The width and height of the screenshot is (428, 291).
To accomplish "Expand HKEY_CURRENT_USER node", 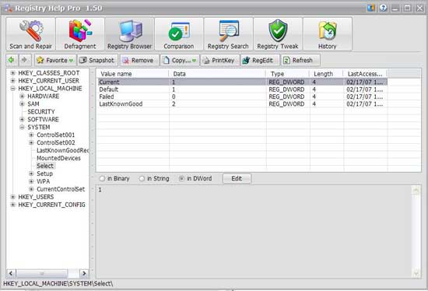I will (12, 80).
